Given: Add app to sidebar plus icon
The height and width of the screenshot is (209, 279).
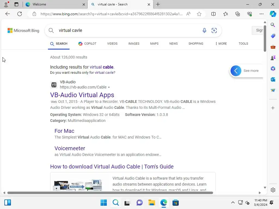Looking at the screenshot, I should [273, 108].
